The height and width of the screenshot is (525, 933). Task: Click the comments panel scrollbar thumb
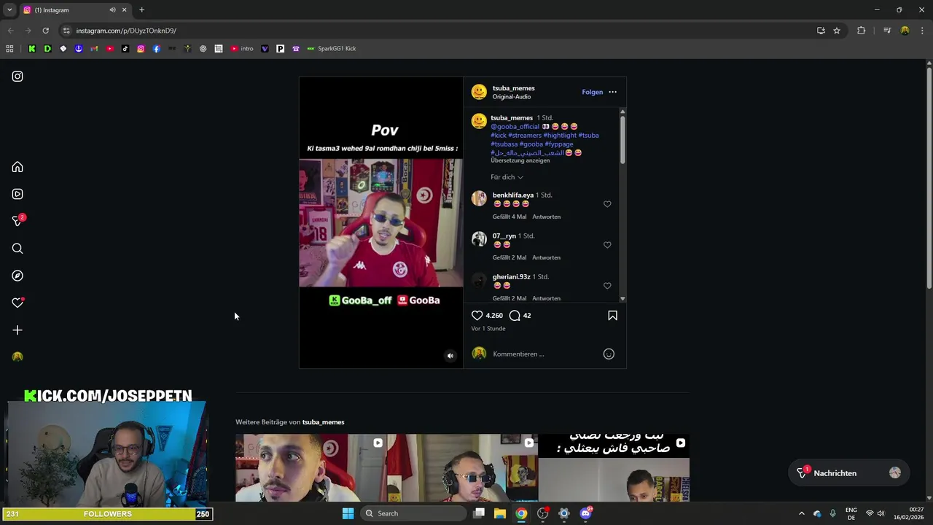622,139
